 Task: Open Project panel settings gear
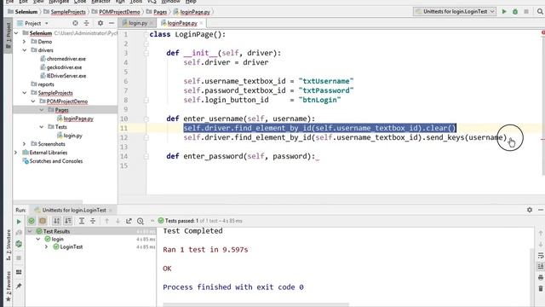click(x=100, y=23)
